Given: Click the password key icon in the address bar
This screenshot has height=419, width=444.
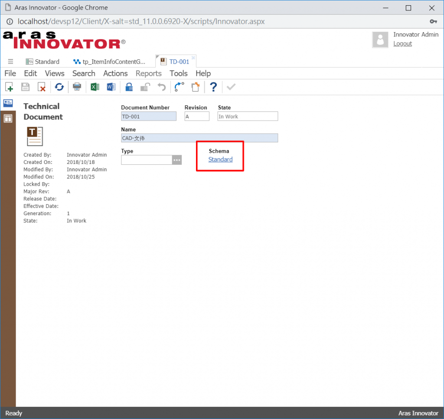Looking at the screenshot, I should [433, 22].
